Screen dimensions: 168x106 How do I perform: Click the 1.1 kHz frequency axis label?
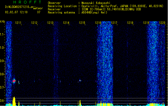point(2,34)
